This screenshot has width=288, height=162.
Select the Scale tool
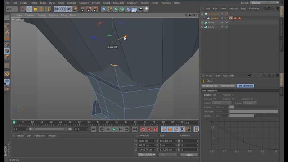click(36, 9)
